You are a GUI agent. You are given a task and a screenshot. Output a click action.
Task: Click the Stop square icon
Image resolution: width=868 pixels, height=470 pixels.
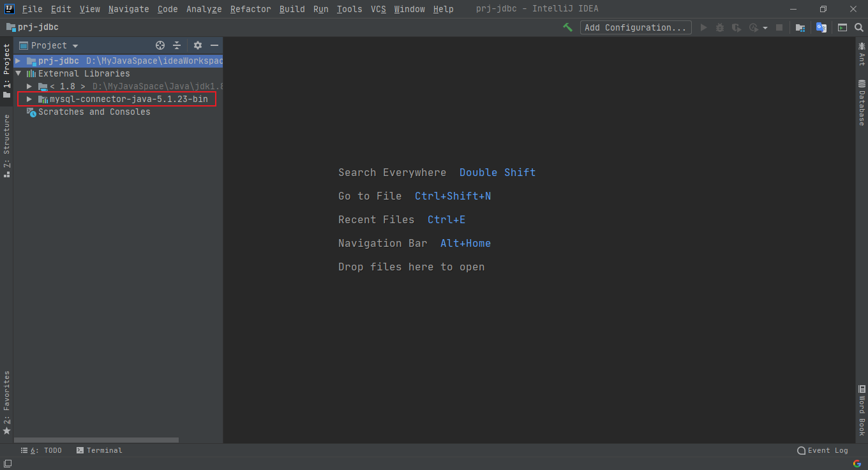(779, 27)
